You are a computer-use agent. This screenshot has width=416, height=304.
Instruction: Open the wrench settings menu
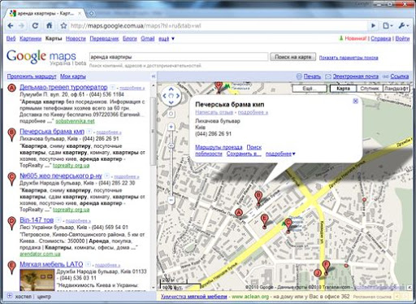point(404,26)
